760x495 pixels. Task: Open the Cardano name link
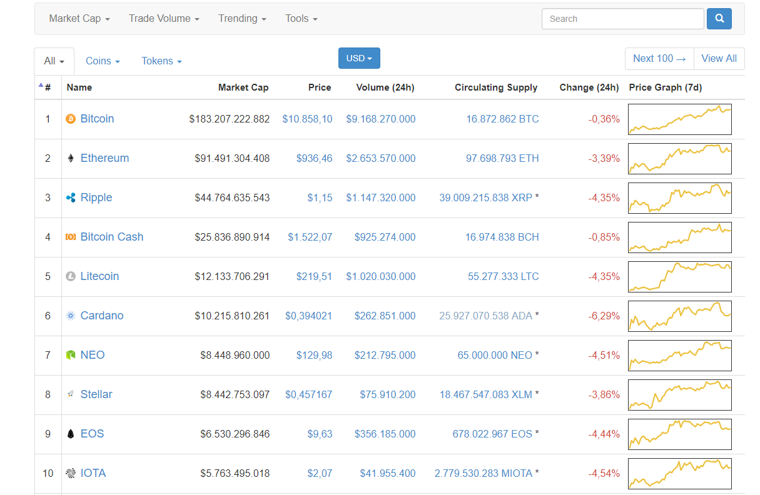pyautogui.click(x=102, y=316)
